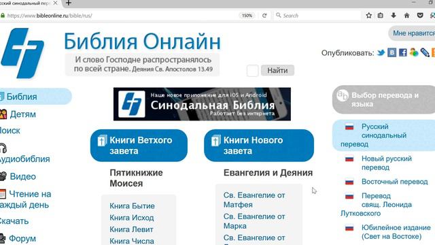Share via Мой Мир icon
Screen dimensions: 435x245
coord(414,52)
